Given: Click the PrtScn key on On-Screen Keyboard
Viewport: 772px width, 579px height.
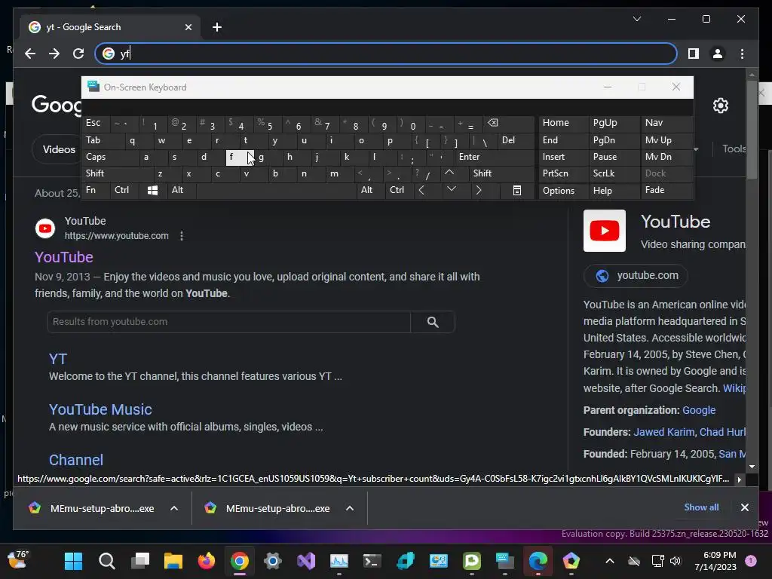Looking at the screenshot, I should pyautogui.click(x=564, y=173).
